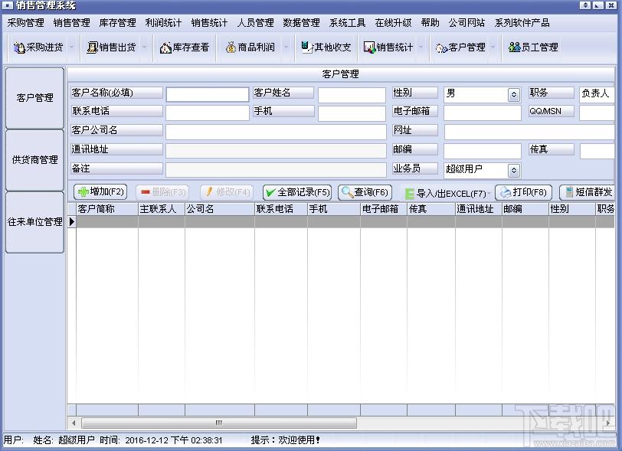This screenshot has height=451, width=622.
Task: Open the 销售出货 toolbar icon
Action: [x=111, y=47]
